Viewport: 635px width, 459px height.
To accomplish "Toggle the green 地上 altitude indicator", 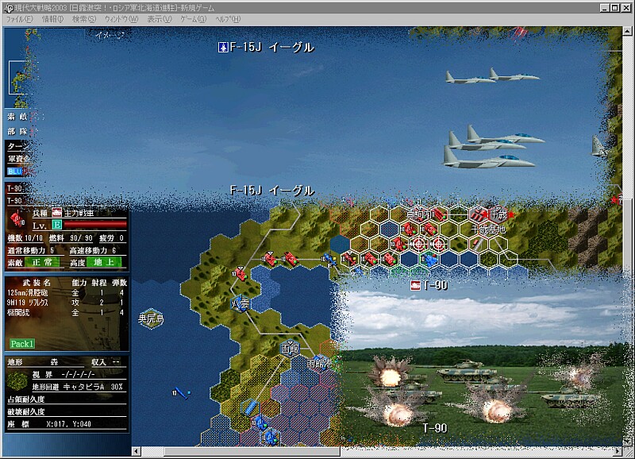I will [x=104, y=263].
